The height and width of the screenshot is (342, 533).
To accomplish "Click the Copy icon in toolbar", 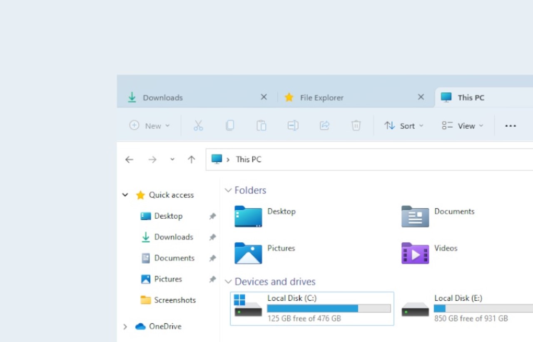I will [x=230, y=125].
